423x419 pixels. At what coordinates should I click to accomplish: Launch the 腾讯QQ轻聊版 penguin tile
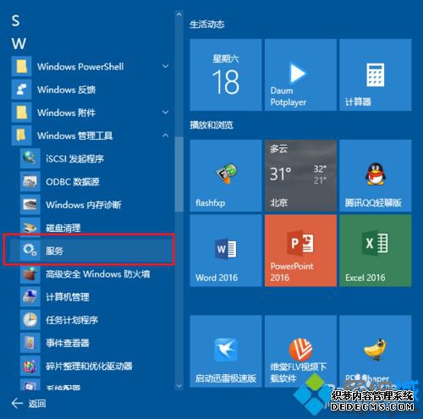[x=376, y=175]
